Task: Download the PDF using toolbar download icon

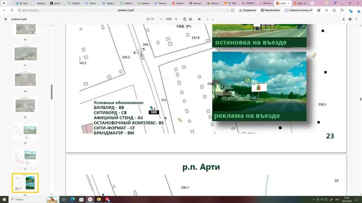Action: 343,19
